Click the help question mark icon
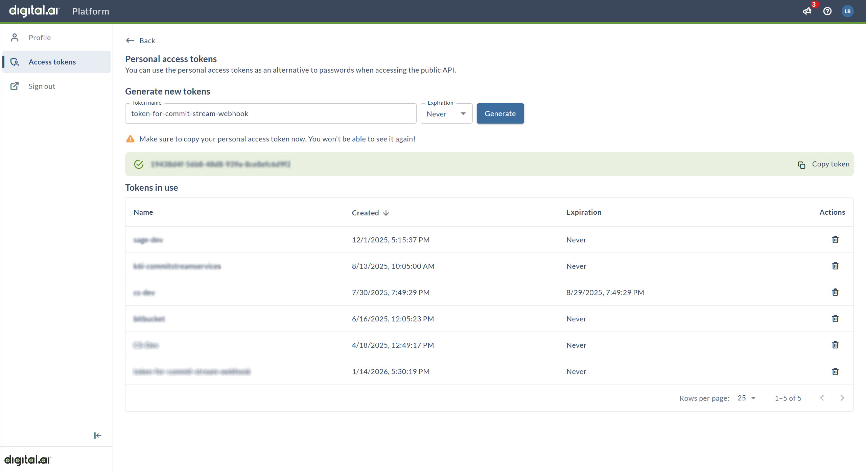The height and width of the screenshot is (472, 866). [x=827, y=11]
